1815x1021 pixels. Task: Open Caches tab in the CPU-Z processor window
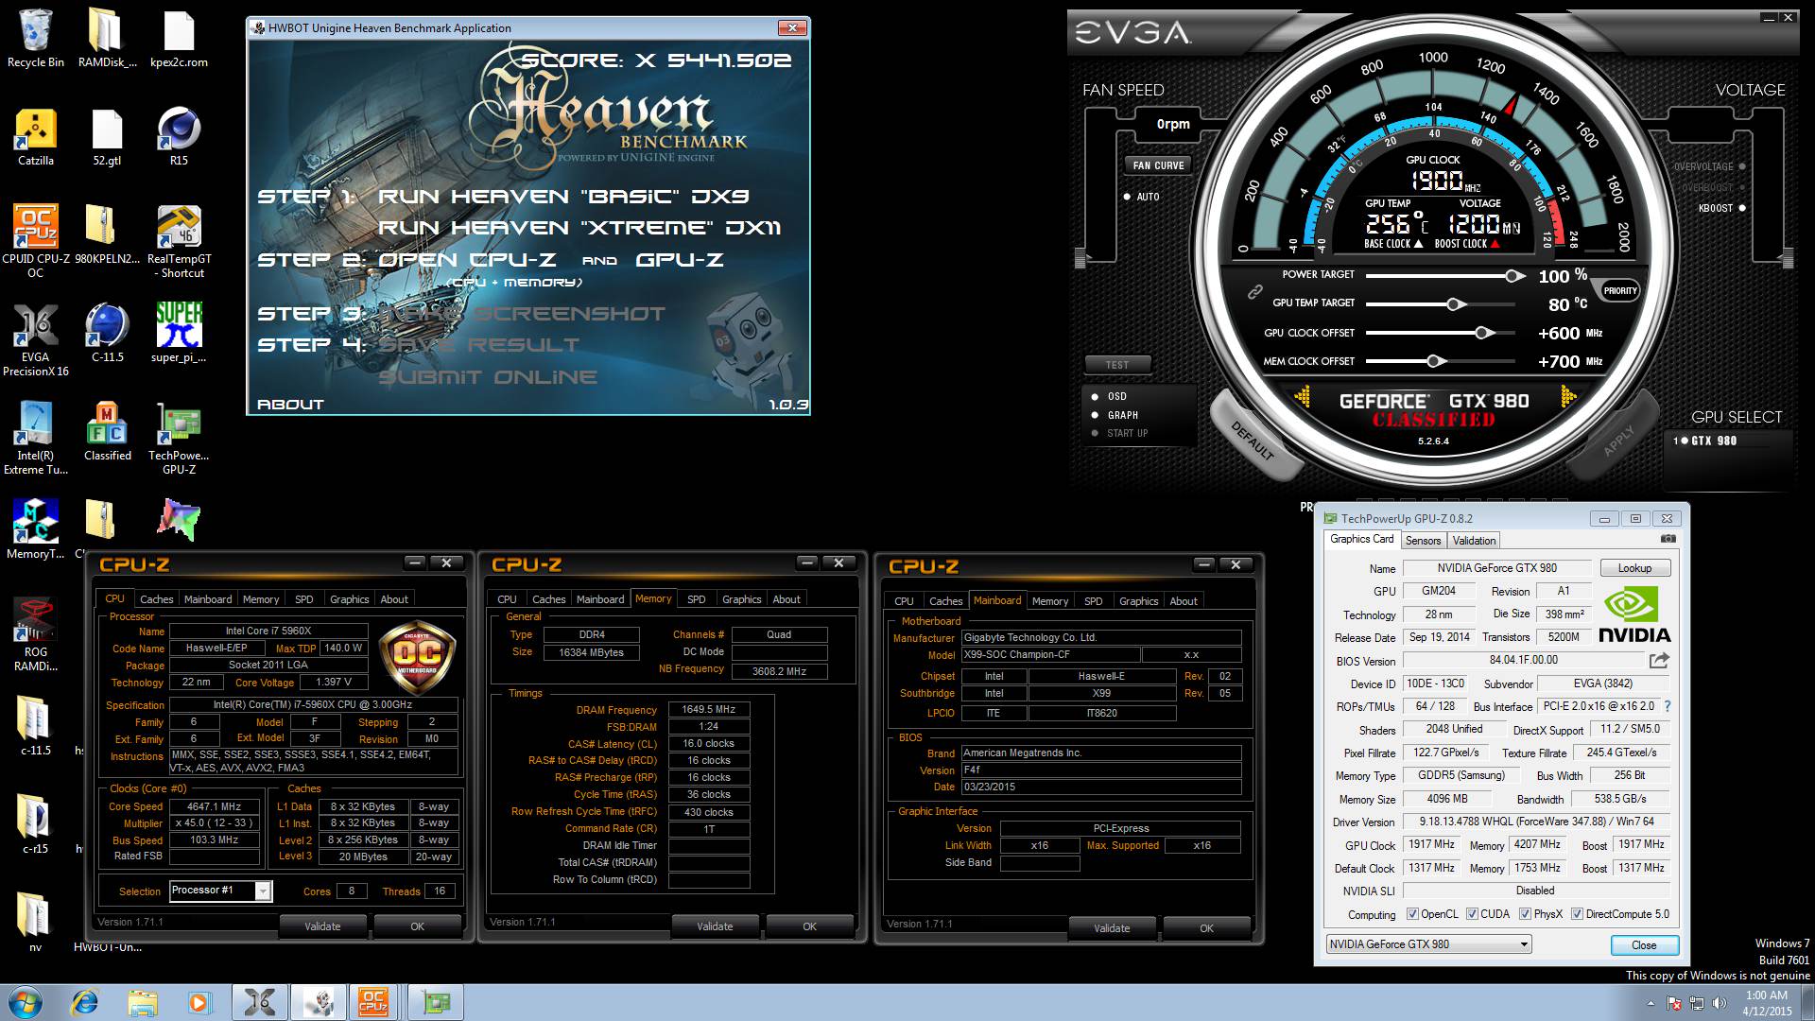pyautogui.click(x=156, y=599)
